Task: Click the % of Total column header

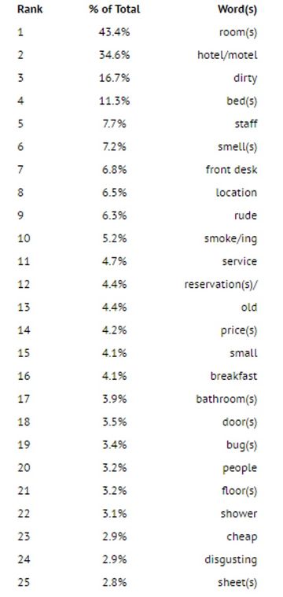Action: click(x=115, y=9)
